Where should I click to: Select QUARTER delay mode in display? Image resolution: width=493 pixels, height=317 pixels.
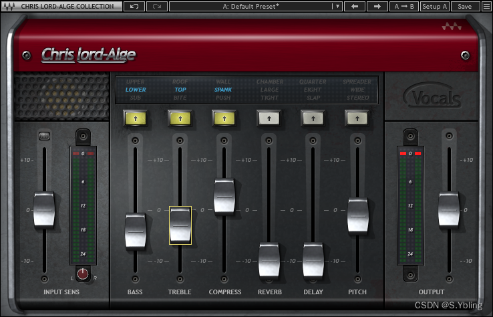(x=313, y=82)
